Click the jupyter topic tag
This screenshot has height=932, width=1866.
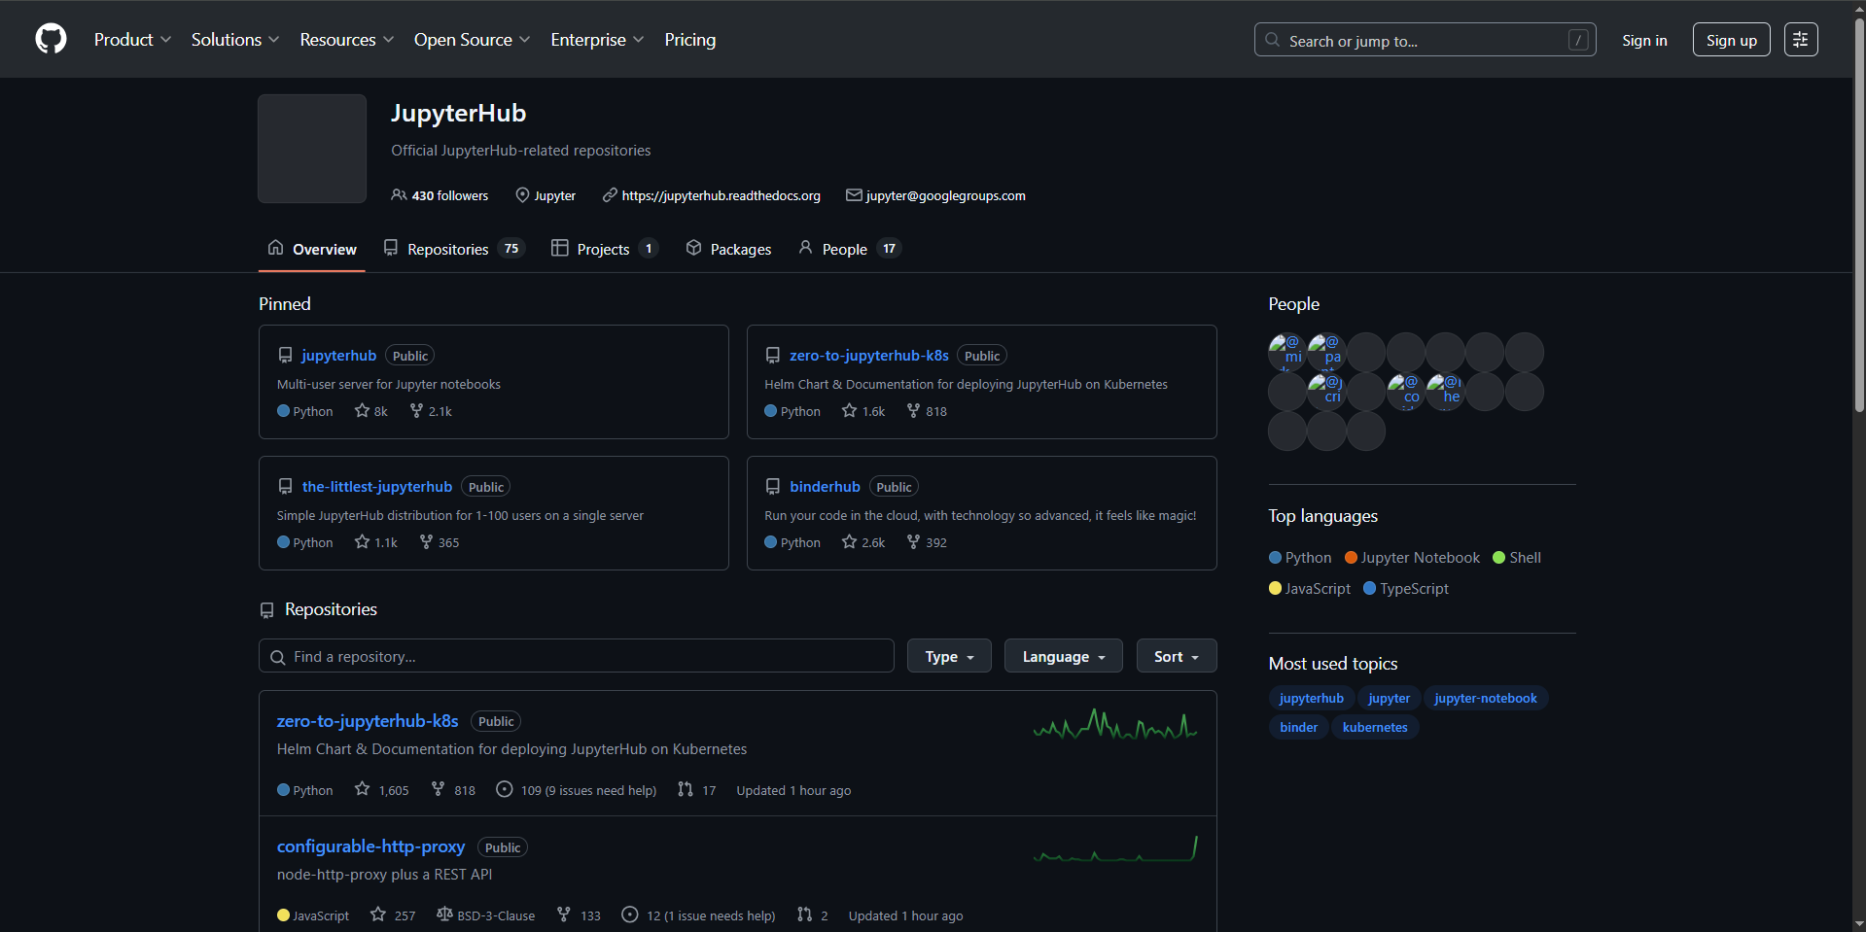1389,698
